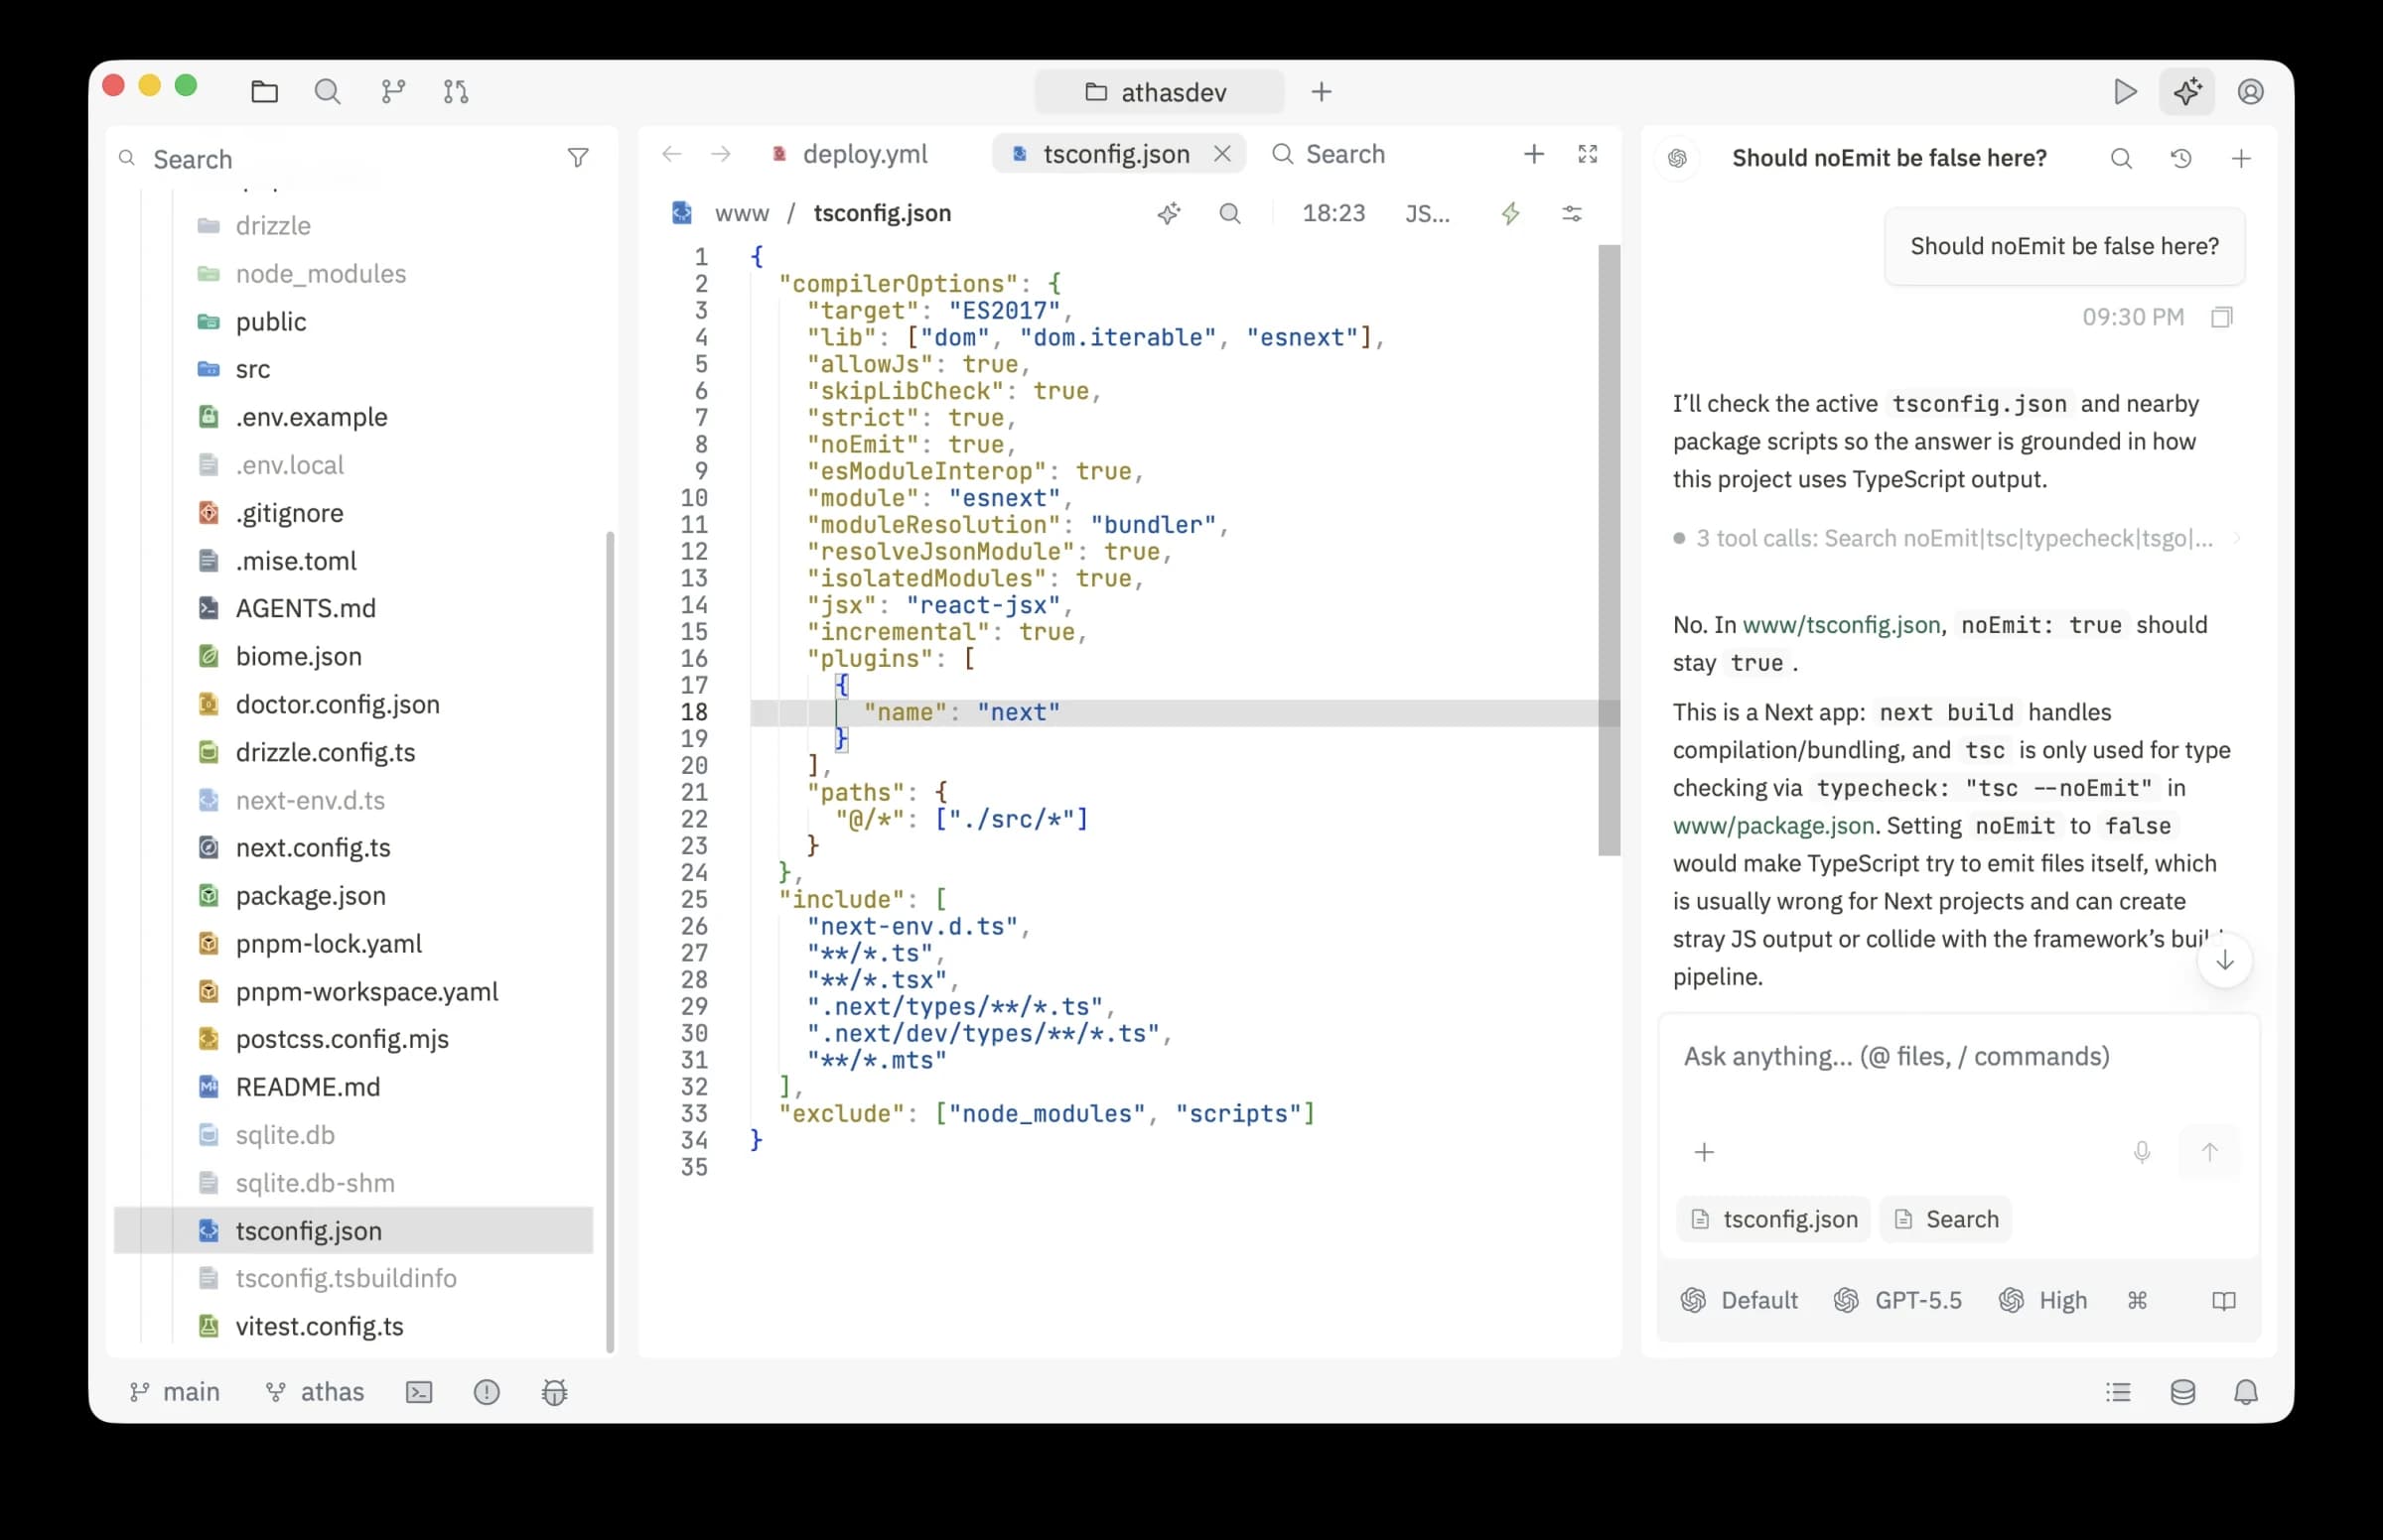Image resolution: width=2383 pixels, height=1540 pixels.
Task: Open the source control branch icon
Action: 393,92
